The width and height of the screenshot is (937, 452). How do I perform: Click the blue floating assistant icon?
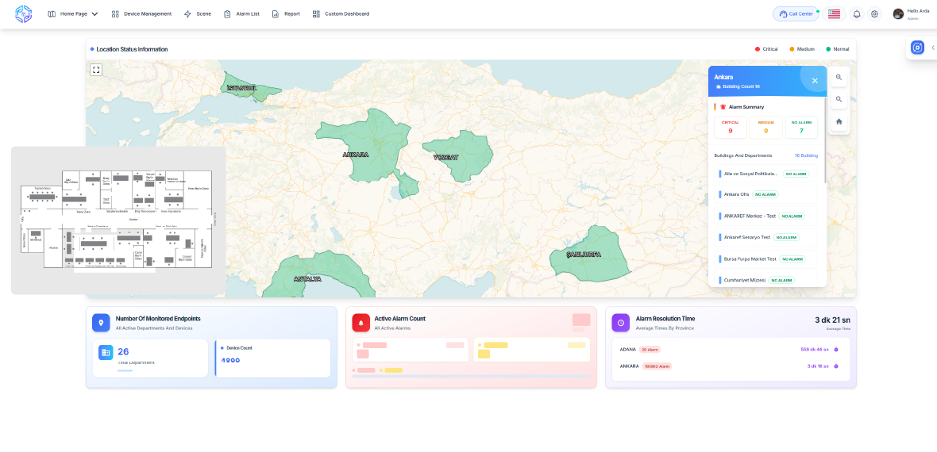[x=917, y=48]
